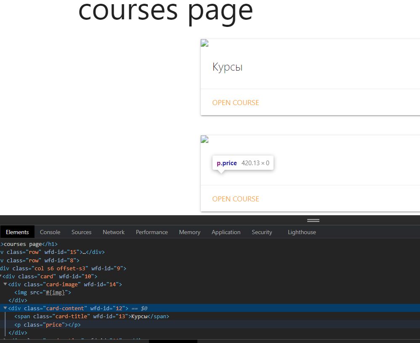Click the p.price inspect tooltip
This screenshot has width=420, height=343.
pos(243,163)
